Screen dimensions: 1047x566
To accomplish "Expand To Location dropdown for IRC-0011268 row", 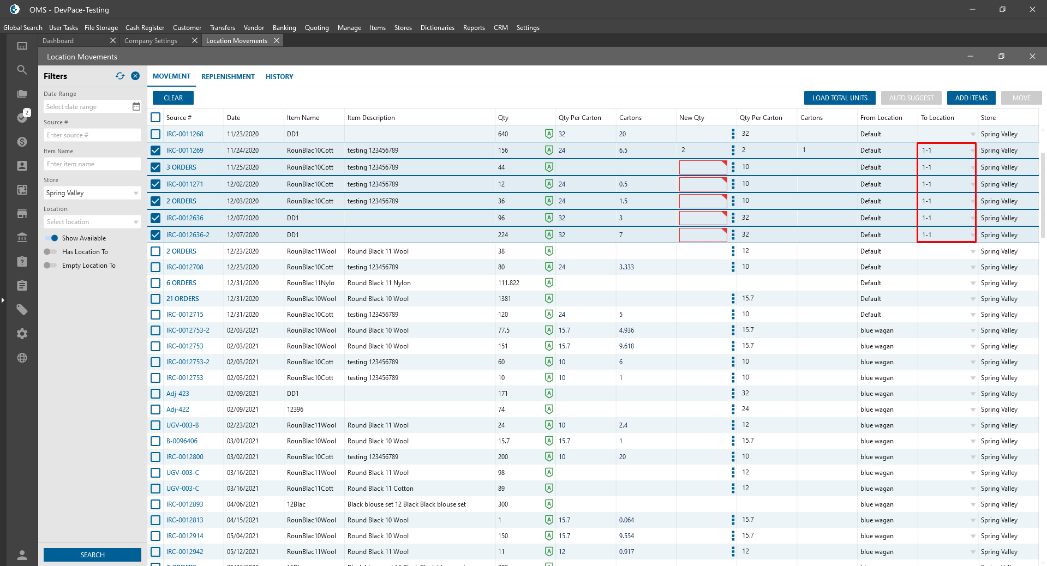I will pos(972,134).
